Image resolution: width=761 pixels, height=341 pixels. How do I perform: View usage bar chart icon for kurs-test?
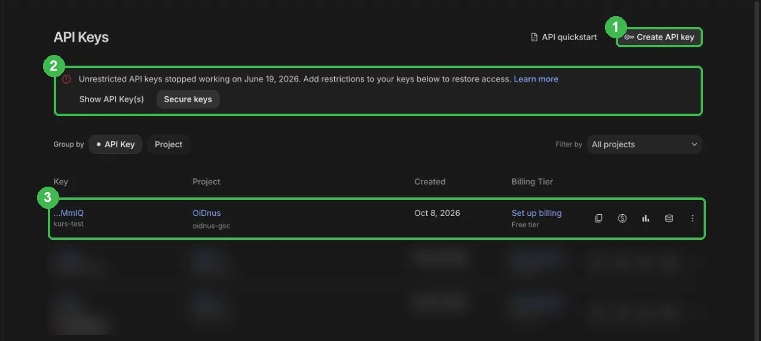click(646, 218)
